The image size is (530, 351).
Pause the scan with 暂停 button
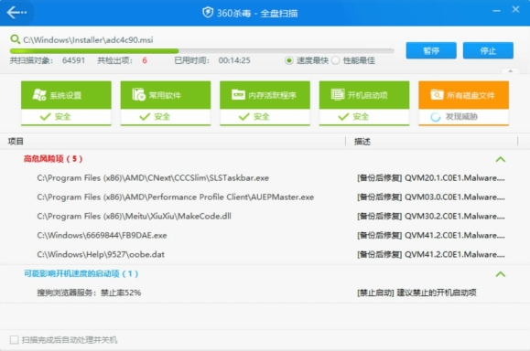pos(431,50)
